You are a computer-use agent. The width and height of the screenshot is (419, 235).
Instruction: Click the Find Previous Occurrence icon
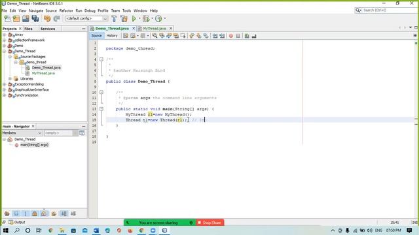coord(162,36)
